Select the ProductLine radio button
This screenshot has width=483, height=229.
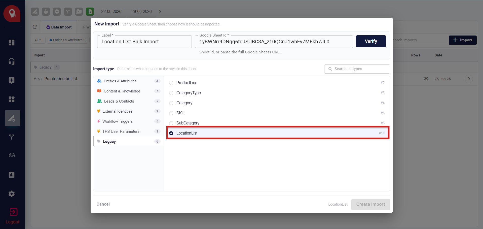[x=171, y=83]
